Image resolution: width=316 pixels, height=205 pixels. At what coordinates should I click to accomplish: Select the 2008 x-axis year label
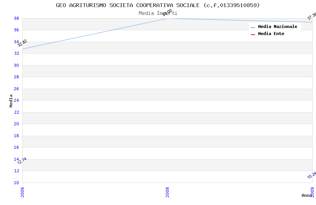coord(167,192)
